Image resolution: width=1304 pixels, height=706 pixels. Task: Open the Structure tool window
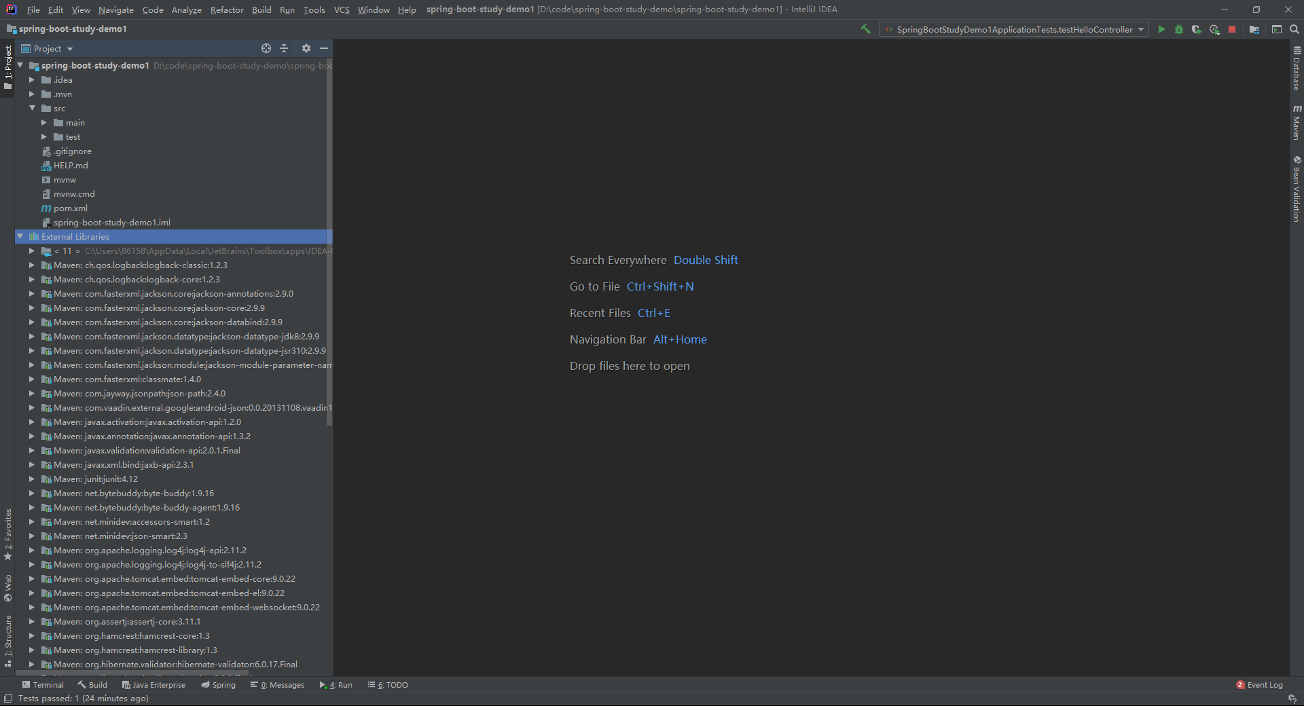[8, 640]
